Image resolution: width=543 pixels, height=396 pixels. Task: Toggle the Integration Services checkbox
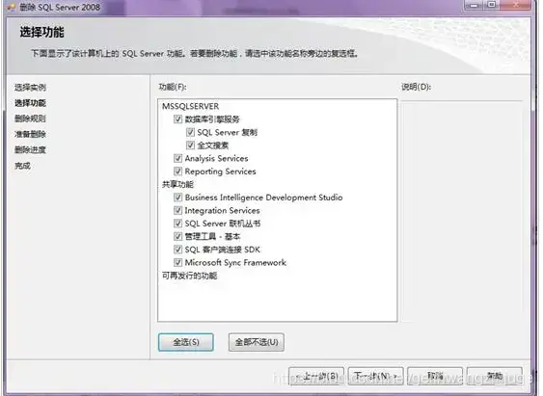coord(177,210)
